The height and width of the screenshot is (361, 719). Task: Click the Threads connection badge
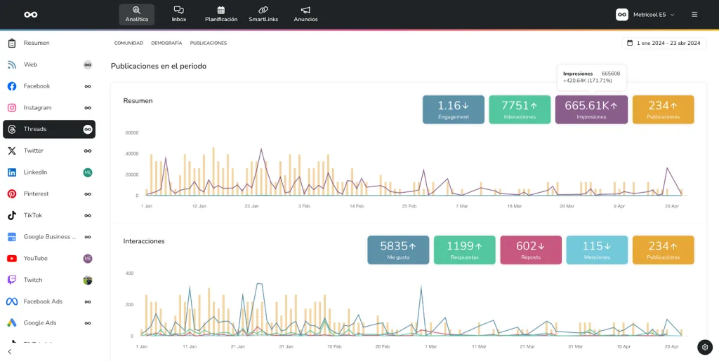click(88, 129)
